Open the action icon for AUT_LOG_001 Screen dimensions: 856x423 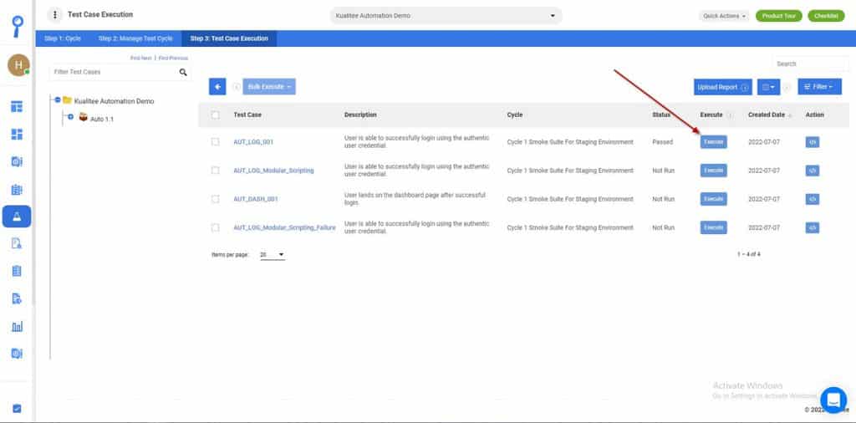click(813, 142)
